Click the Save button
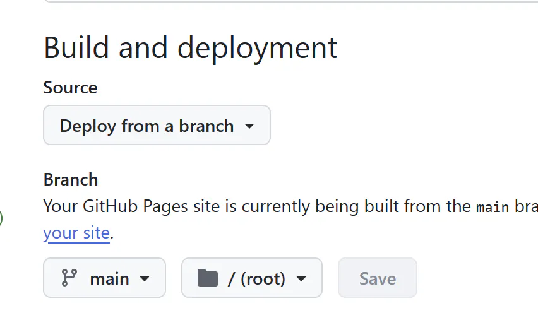 click(378, 278)
